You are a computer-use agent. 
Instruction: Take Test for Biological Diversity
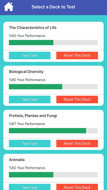coord(30,99)
